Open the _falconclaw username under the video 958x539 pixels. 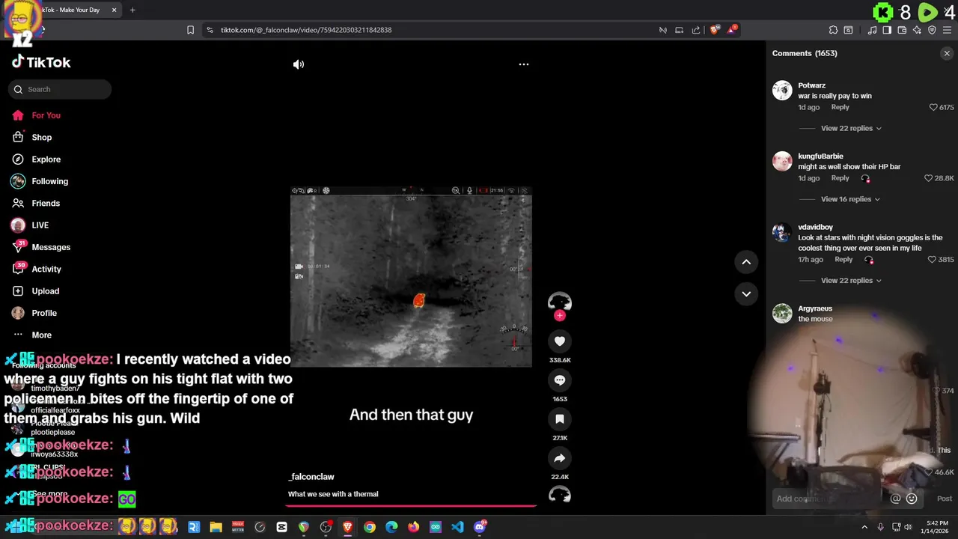click(311, 477)
